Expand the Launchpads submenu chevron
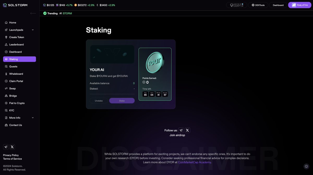 (x=33, y=30)
